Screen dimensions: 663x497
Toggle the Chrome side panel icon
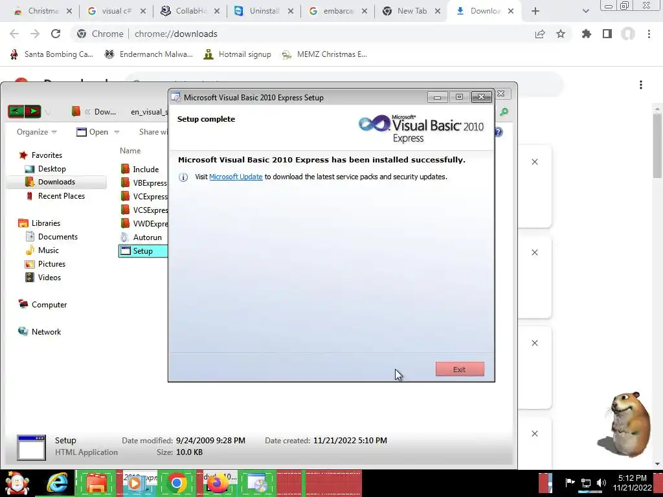(607, 34)
